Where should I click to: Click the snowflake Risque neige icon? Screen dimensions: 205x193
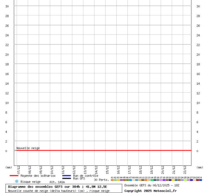(x=17, y=181)
